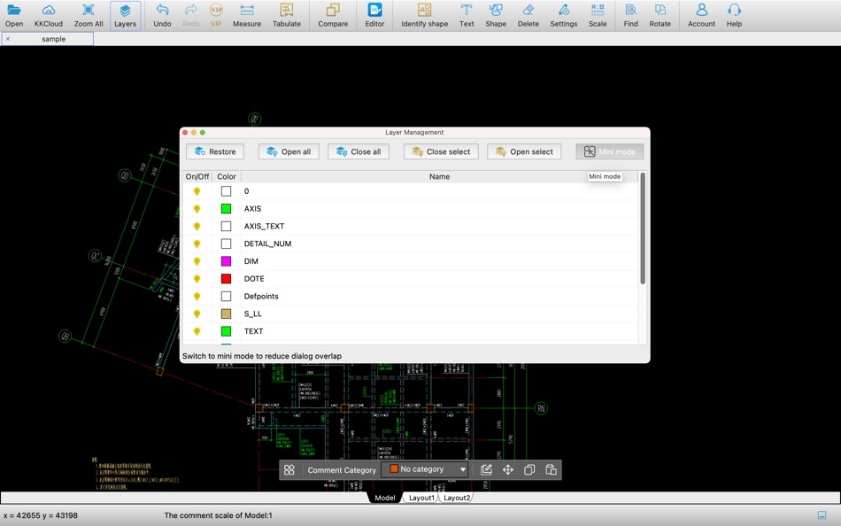The width and height of the screenshot is (841, 526).
Task: Click the Open all layers button
Action: 289,151
